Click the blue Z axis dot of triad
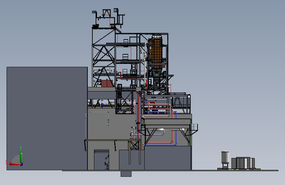 point(21,164)
